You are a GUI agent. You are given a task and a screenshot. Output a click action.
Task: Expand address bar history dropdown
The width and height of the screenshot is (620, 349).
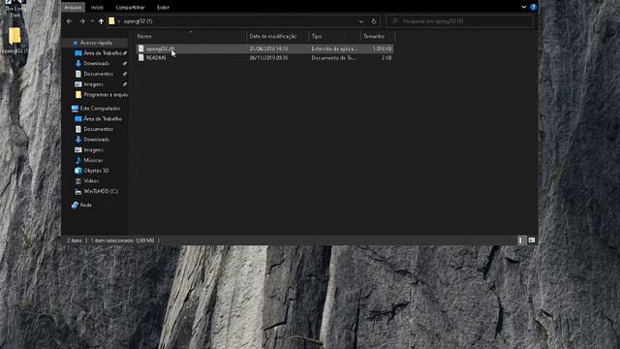361,21
